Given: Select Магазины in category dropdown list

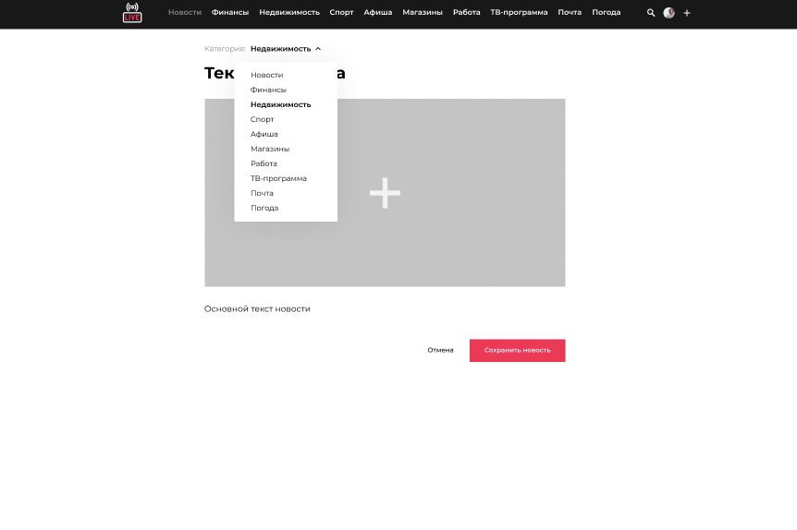Looking at the screenshot, I should pos(270,149).
